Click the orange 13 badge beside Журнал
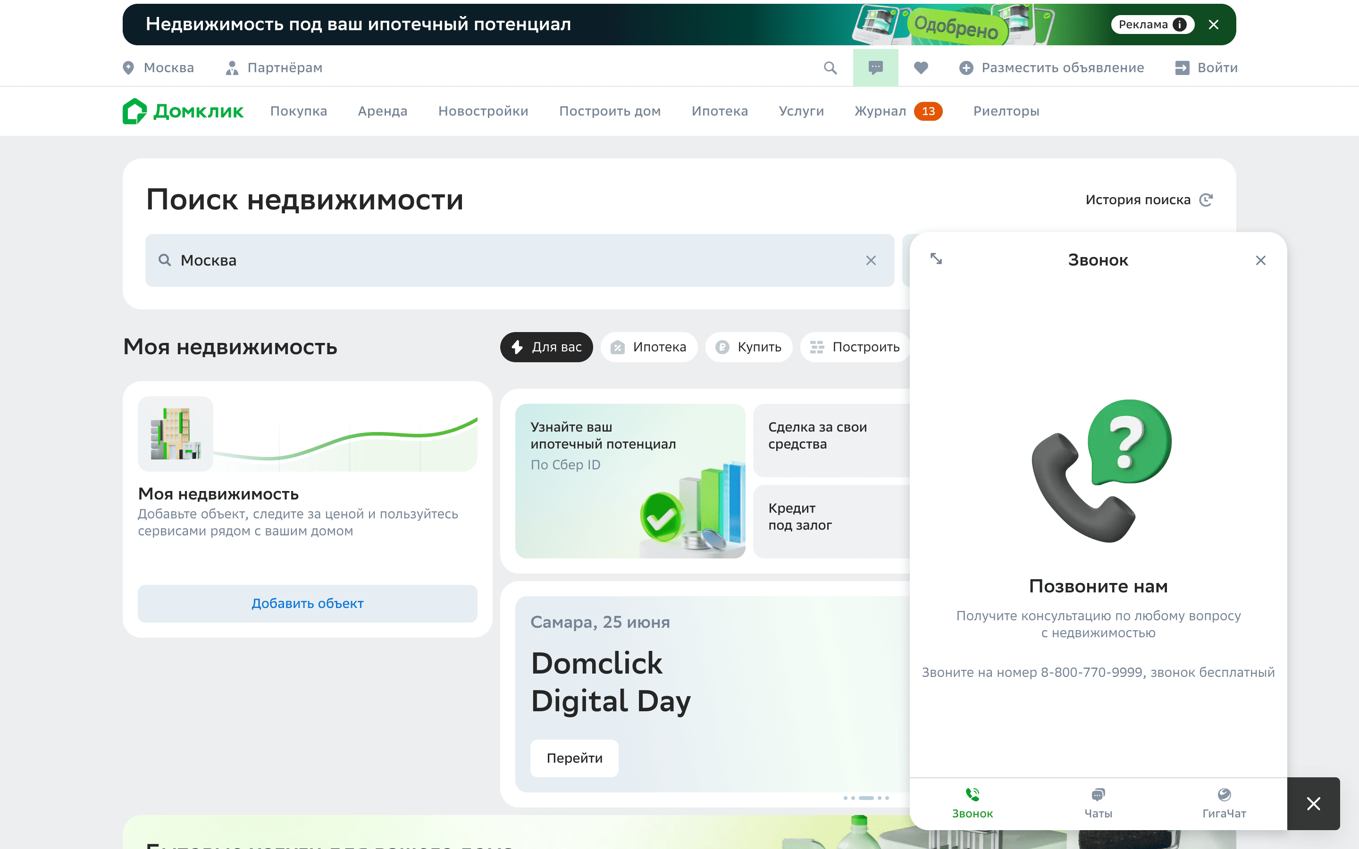 pos(928,111)
